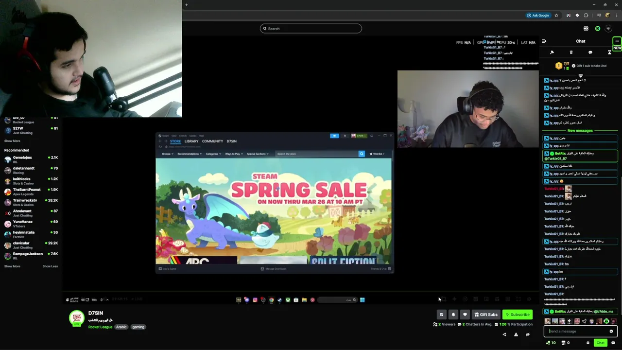Click the speech bubble icon beside Chat button

pos(613,343)
